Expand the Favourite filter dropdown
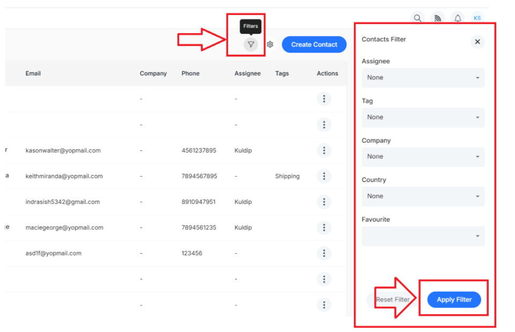This screenshot has width=515, height=332. pos(423,236)
